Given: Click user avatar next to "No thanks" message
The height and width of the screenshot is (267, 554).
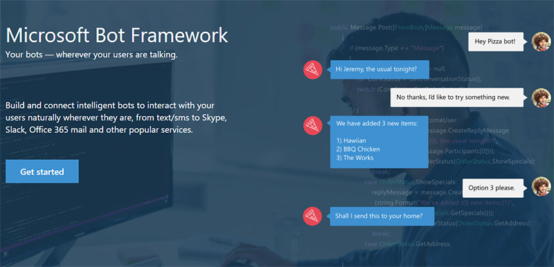Looking at the screenshot, I should tap(542, 98).
